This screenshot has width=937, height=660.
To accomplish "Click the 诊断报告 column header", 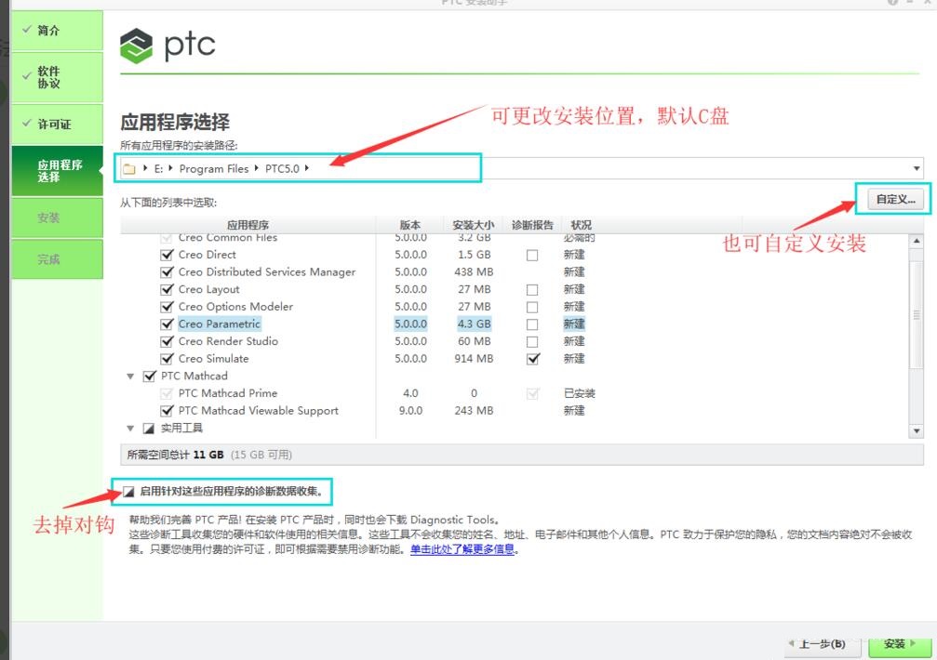I will pyautogui.click(x=532, y=225).
